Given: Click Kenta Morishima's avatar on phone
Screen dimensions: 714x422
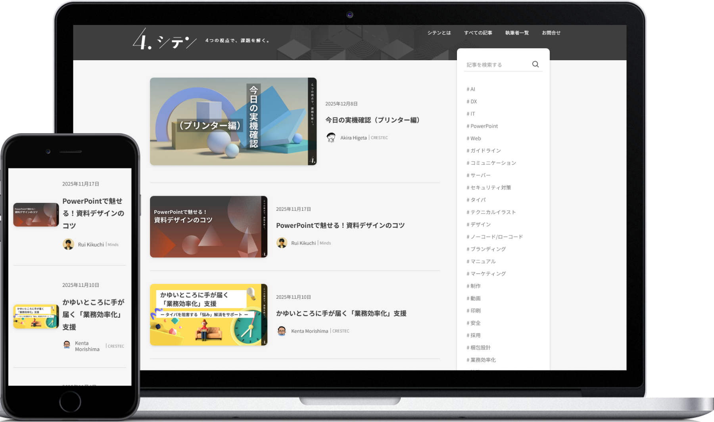Looking at the screenshot, I should [x=67, y=345].
